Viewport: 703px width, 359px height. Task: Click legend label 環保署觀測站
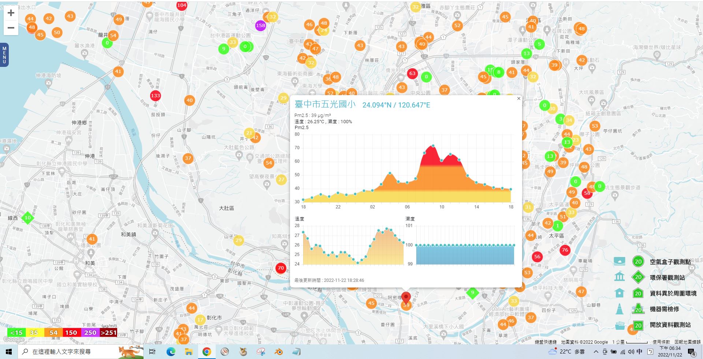click(x=667, y=277)
